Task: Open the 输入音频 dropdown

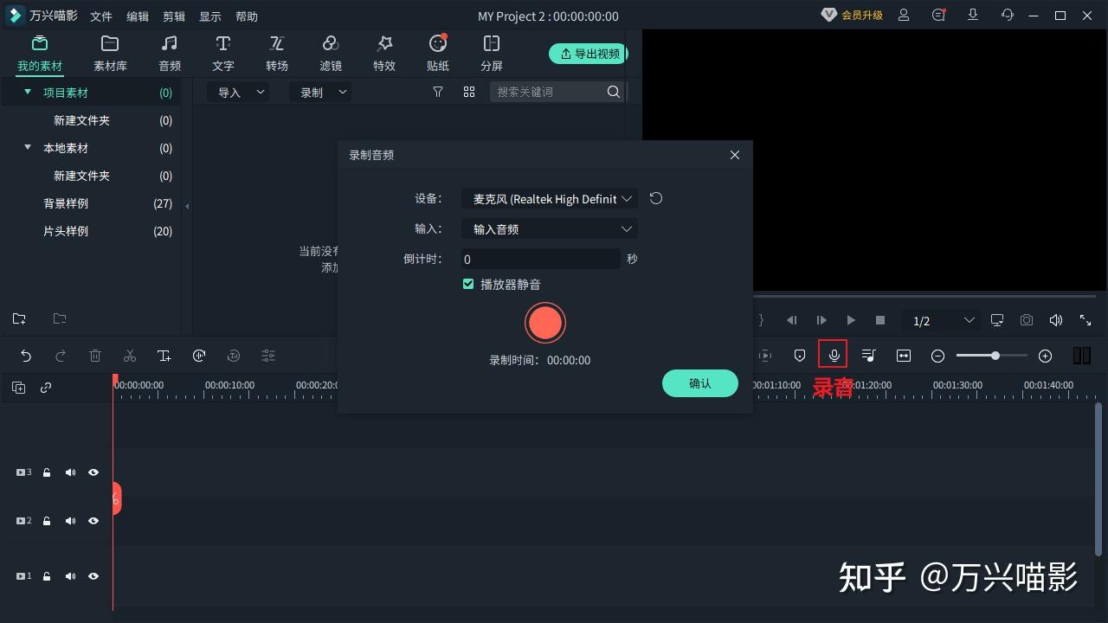Action: pyautogui.click(x=550, y=229)
